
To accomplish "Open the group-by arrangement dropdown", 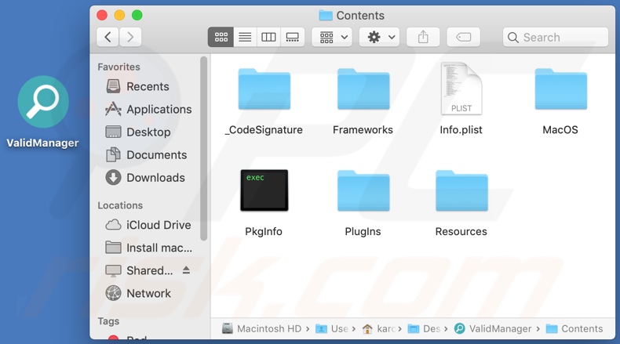I will [332, 37].
